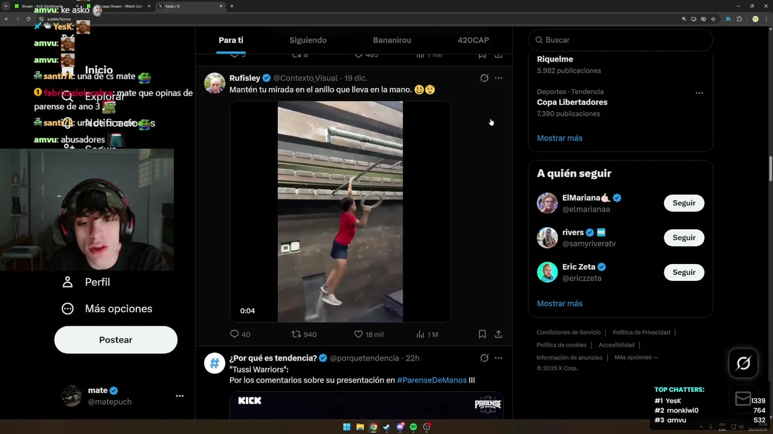773x434 pixels.
Task: Open the more options menu on Rufisley's post
Action: [498, 78]
